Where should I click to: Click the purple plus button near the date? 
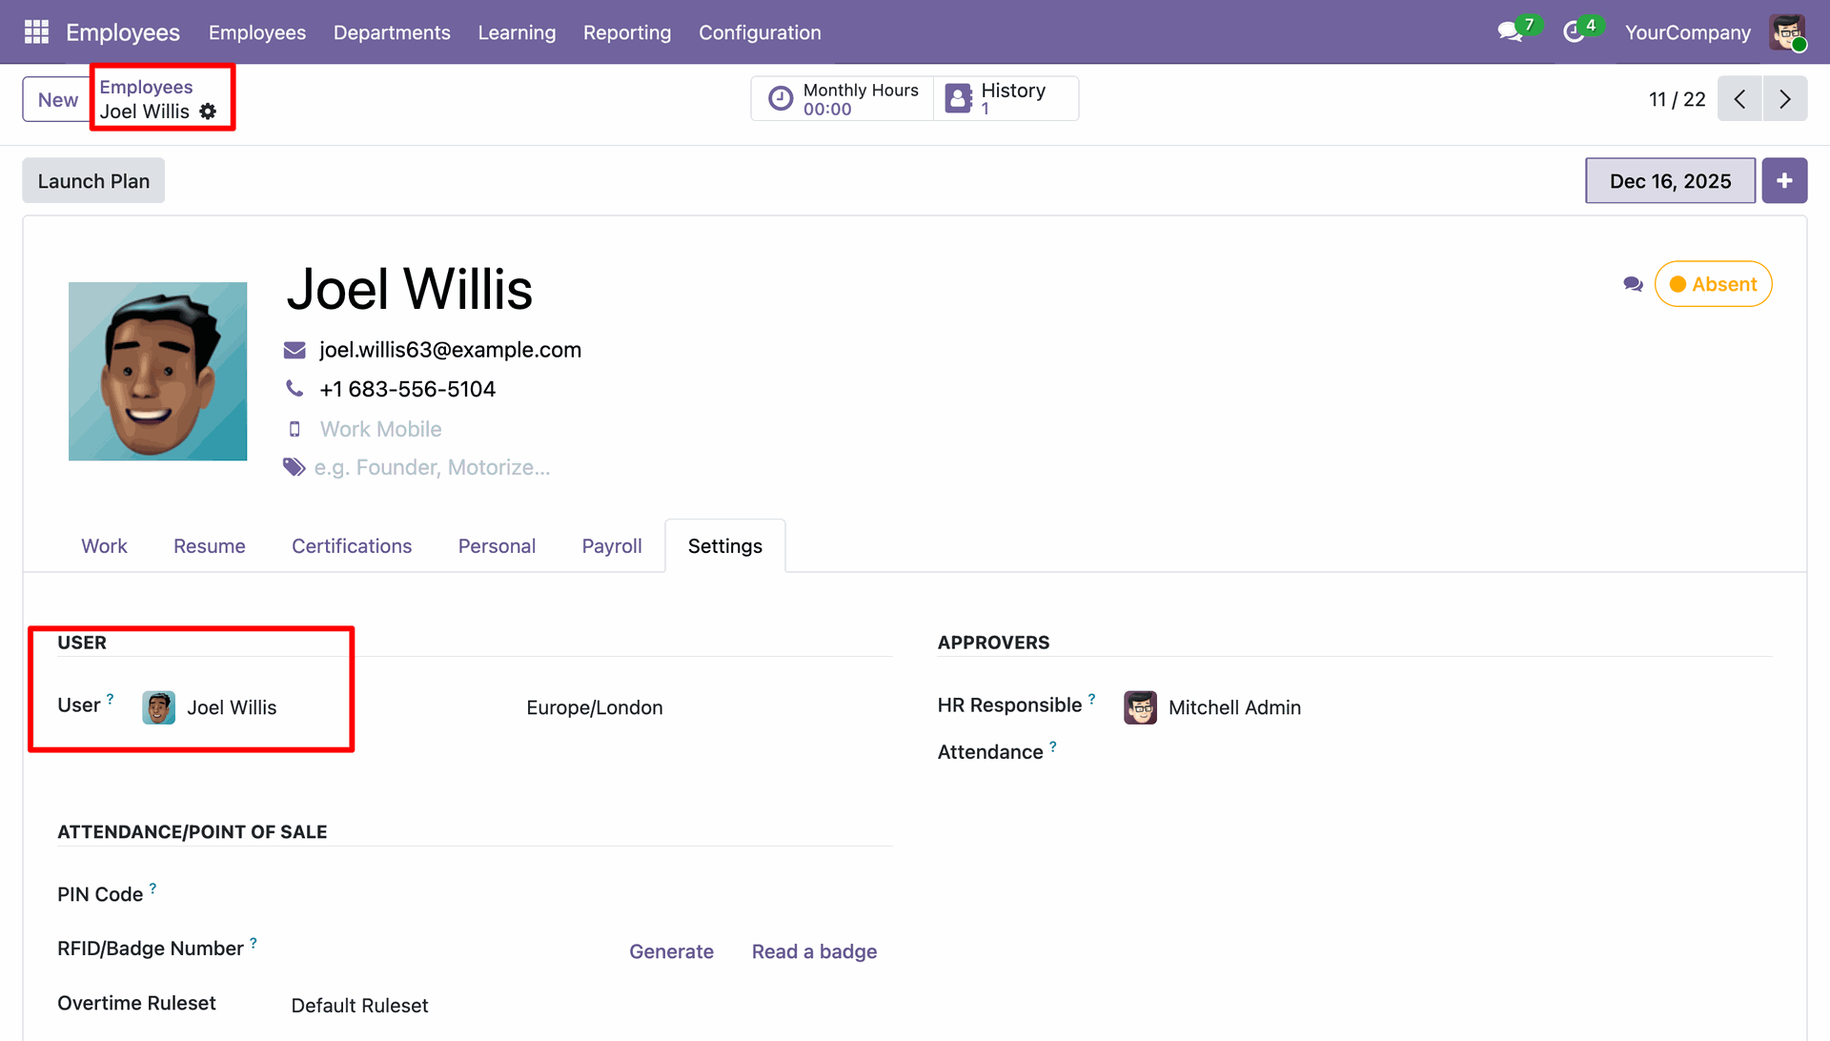(x=1784, y=181)
